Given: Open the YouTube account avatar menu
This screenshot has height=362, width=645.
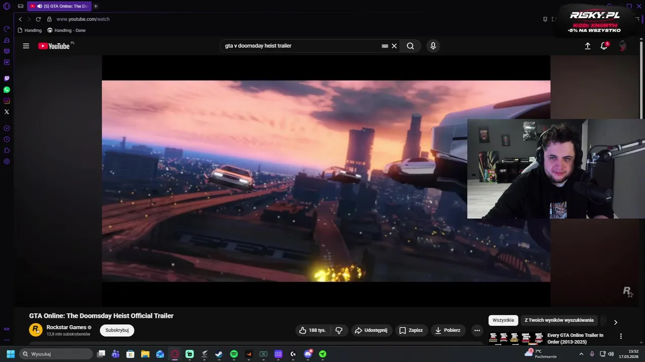Looking at the screenshot, I should click(623, 46).
